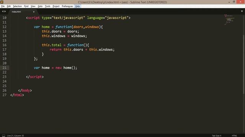Open the HTML syntax selector
The width and height of the screenshot is (245, 137).
[234, 135]
